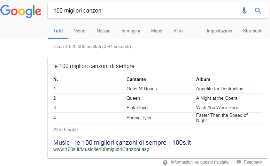
Task: Click the blue magnifying glass search icon
Action: pos(258,11)
